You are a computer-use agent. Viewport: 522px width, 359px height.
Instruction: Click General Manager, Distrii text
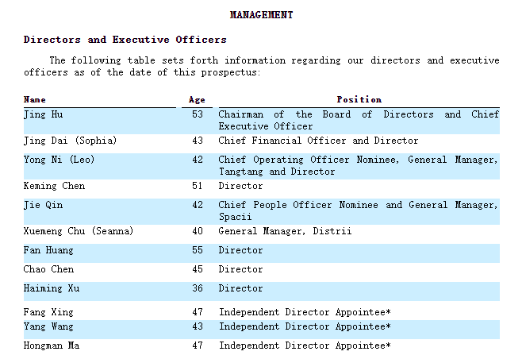pos(285,231)
